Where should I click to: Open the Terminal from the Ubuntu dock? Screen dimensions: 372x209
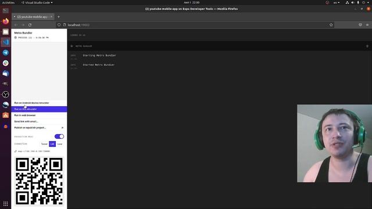[5, 10]
